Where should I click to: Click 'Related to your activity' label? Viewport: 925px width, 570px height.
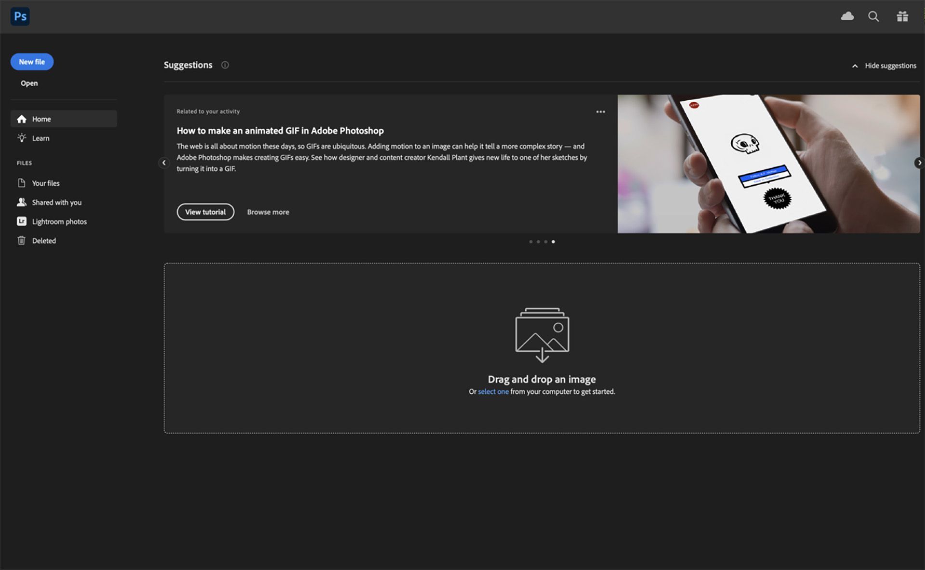pos(208,111)
